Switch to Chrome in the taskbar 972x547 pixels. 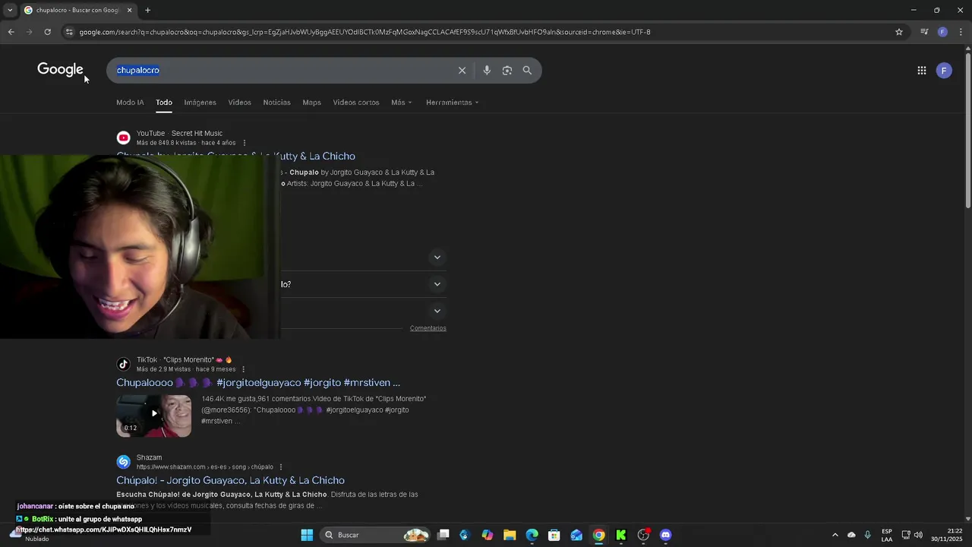[x=599, y=535]
